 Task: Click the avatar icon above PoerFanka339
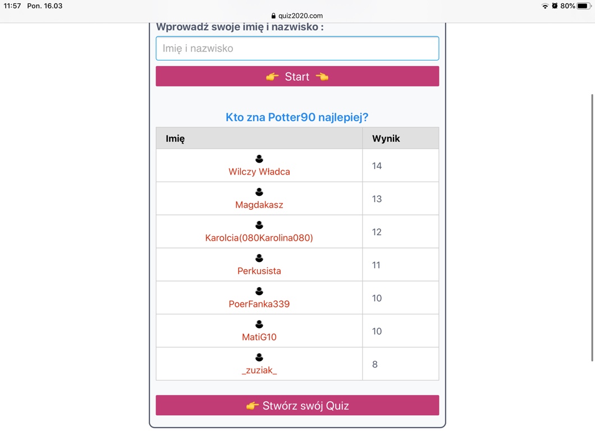click(259, 292)
